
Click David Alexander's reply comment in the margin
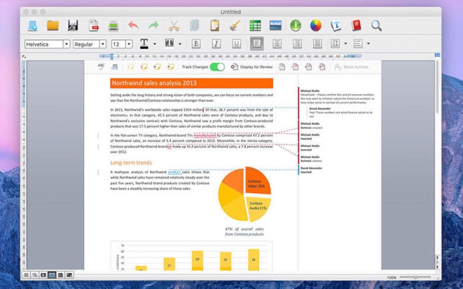coord(341,112)
